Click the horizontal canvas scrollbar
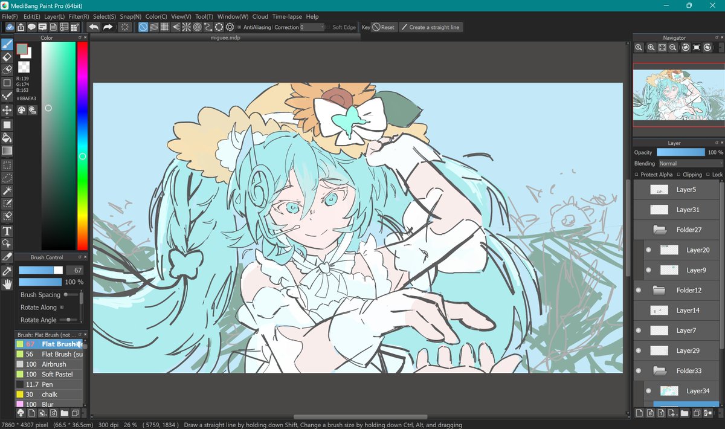Screen dimensions: 725x429 (361, 417)
